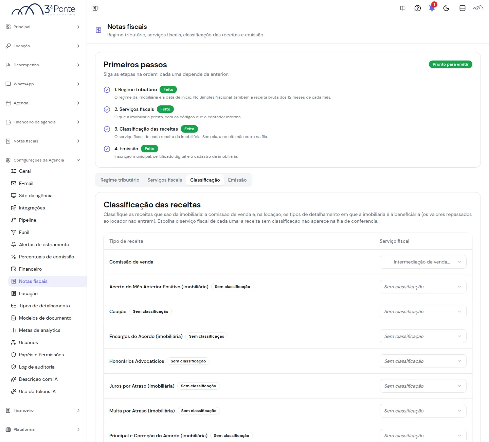Click the Regime tributário step check circle
The height and width of the screenshot is (442, 489).
tap(107, 90)
